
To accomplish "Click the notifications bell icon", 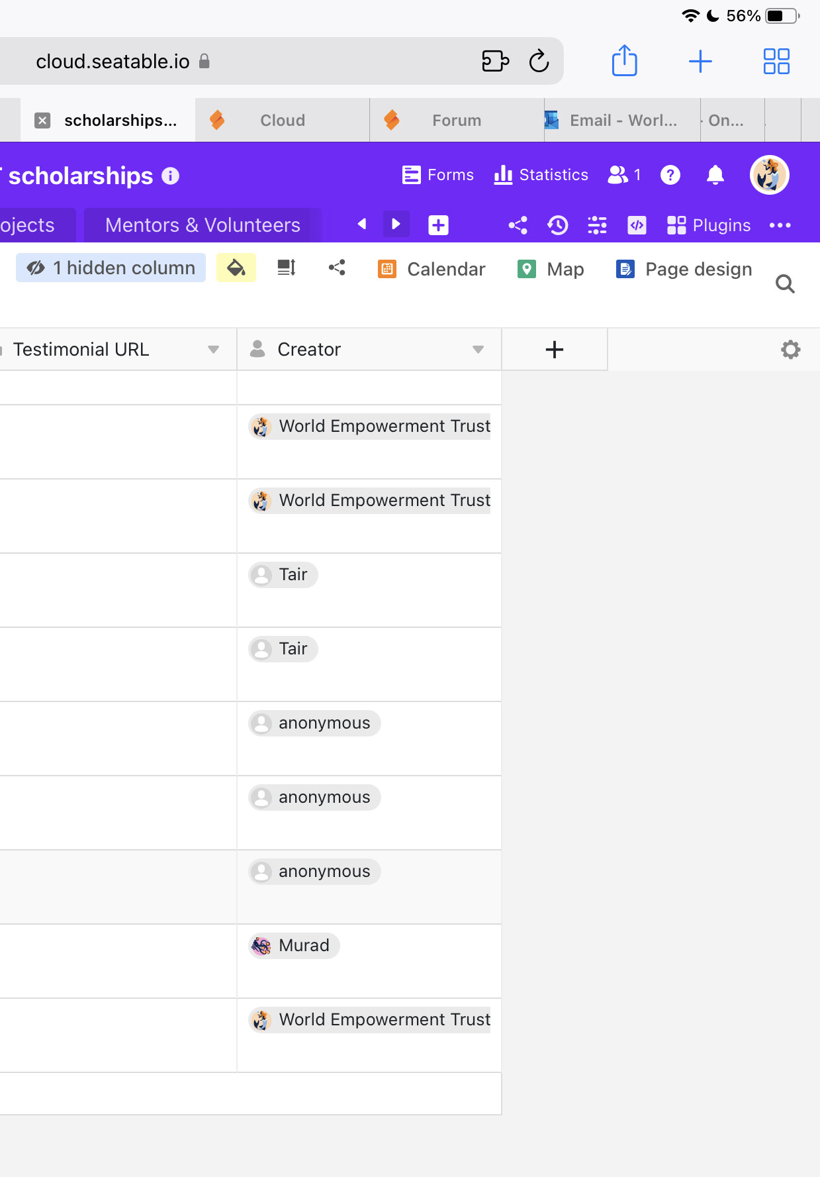I will (715, 175).
